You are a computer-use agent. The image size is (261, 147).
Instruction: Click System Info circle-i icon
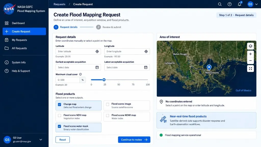pos(6,62)
